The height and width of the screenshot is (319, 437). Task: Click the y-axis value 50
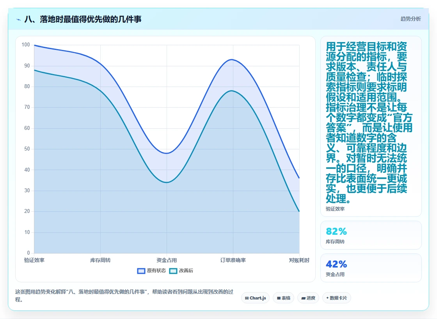[27, 149]
